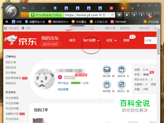164x123 pixels.
Task: Open 猎豹游戏中心 bookmark
Action: (x=58, y=22)
